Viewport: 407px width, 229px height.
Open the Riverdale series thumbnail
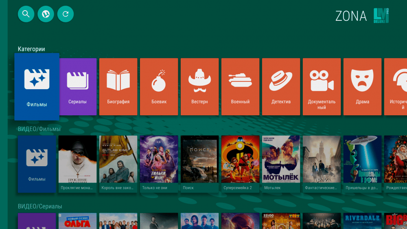362,221
